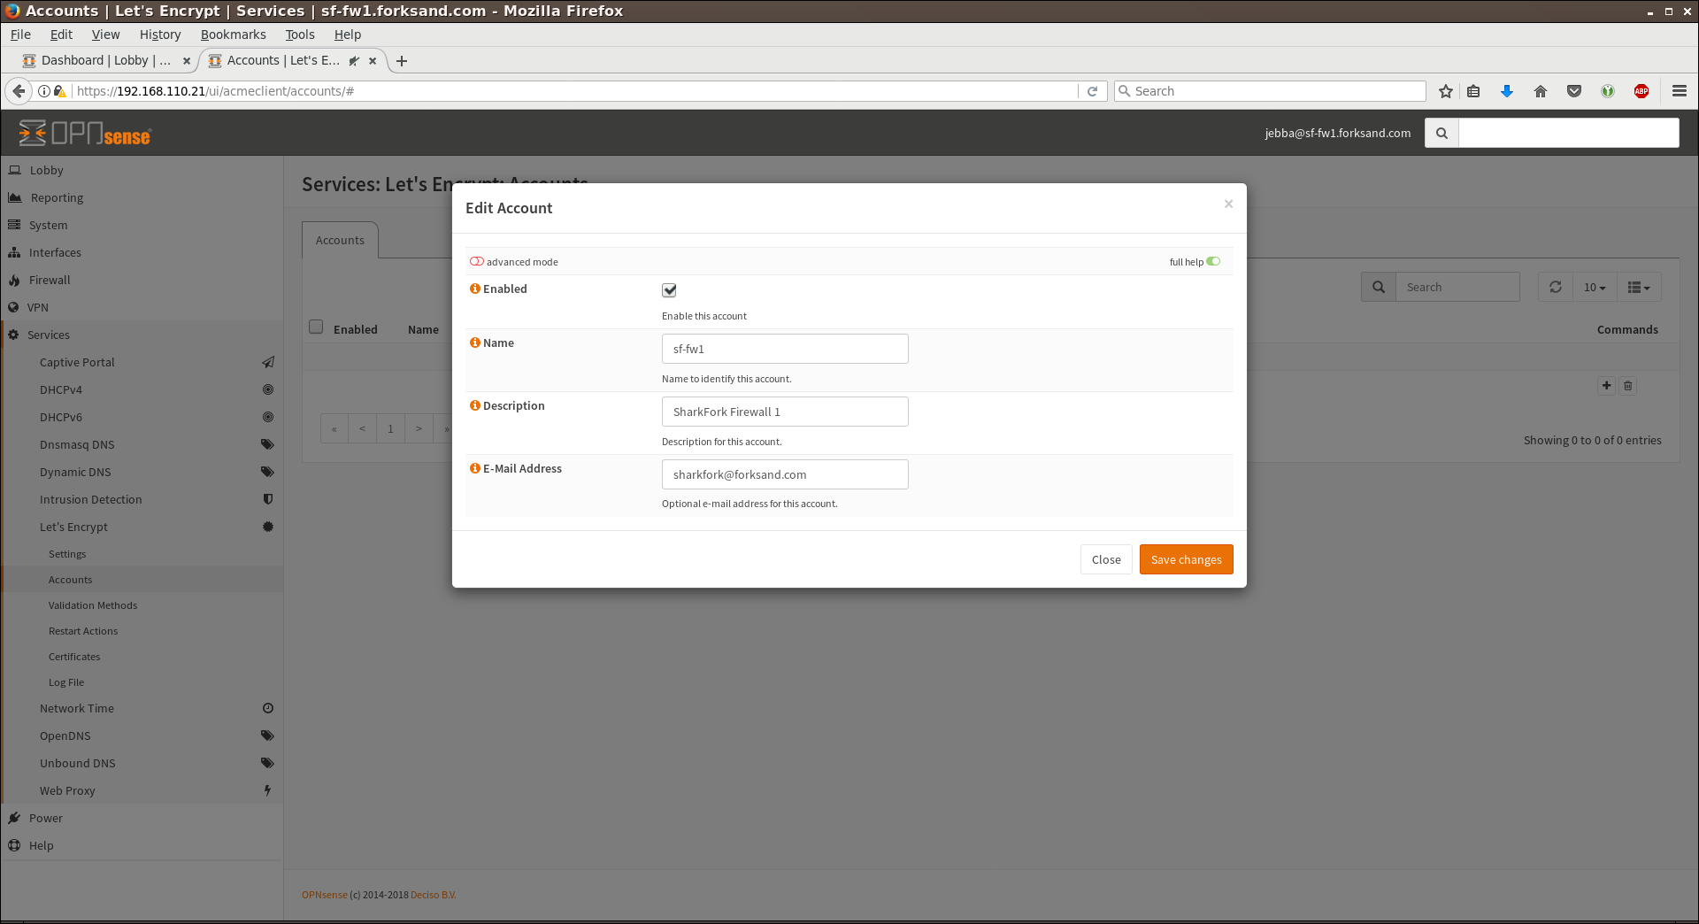The image size is (1699, 924).
Task: Click the Save changes button
Action: (1186, 559)
